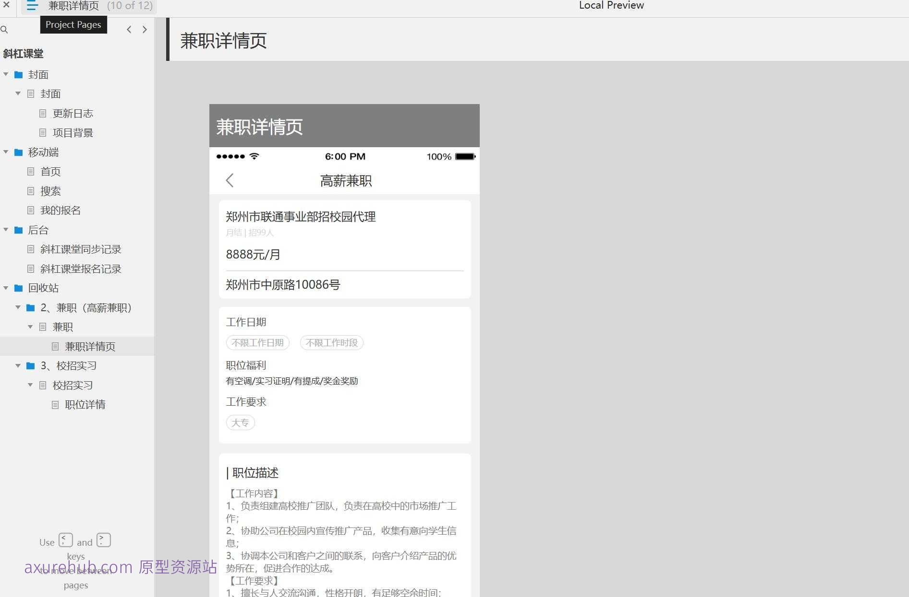Go to previous page using left arrow
The image size is (909, 597).
click(x=129, y=29)
